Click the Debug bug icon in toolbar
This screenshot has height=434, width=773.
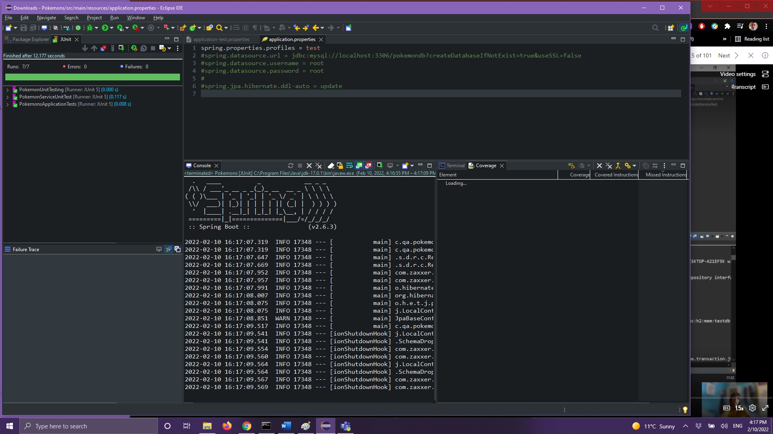tap(90, 28)
